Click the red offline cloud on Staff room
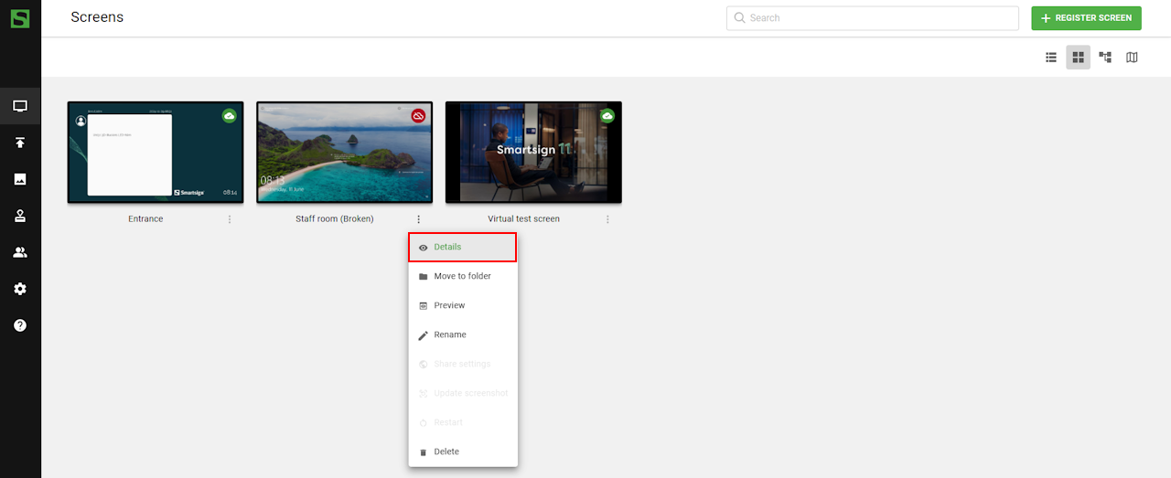Viewport: 1171px width, 478px height. [418, 116]
